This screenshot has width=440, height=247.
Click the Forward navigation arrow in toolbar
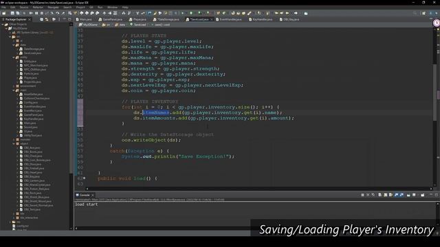click(x=296, y=13)
